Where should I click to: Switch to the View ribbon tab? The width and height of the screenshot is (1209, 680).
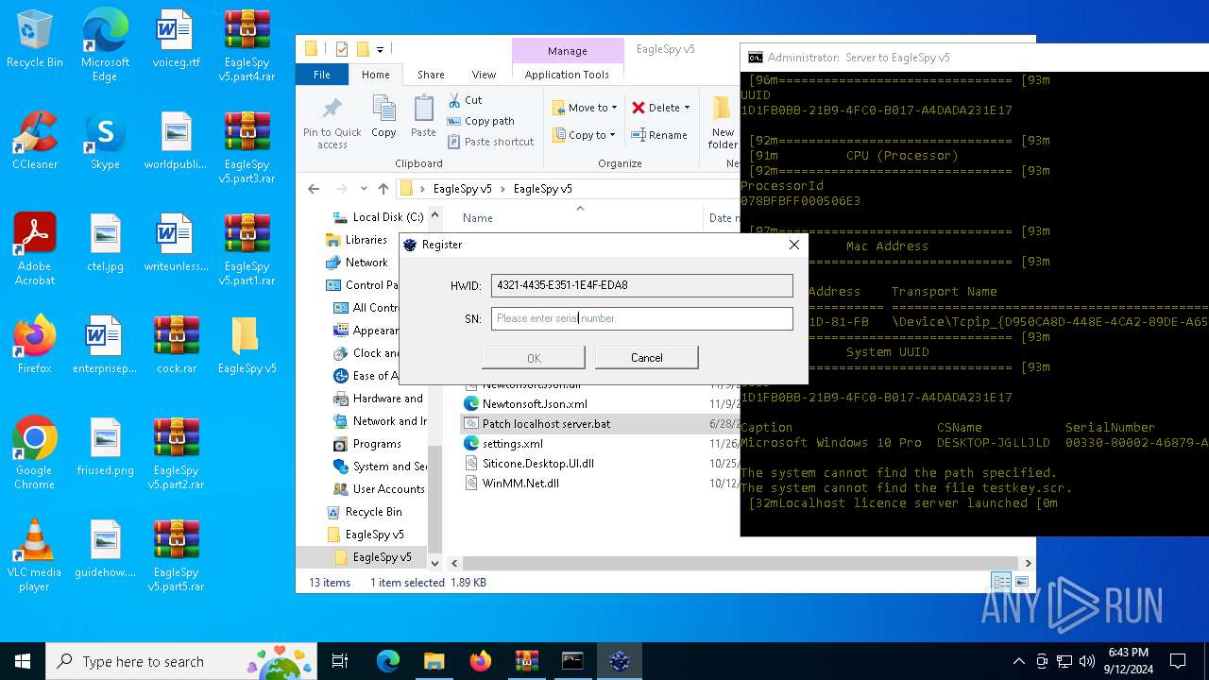pyautogui.click(x=484, y=75)
